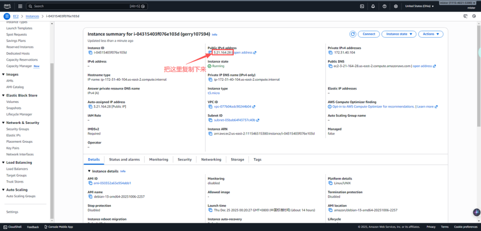
Task: Copy the AMI ID
Action: (x=90, y=183)
